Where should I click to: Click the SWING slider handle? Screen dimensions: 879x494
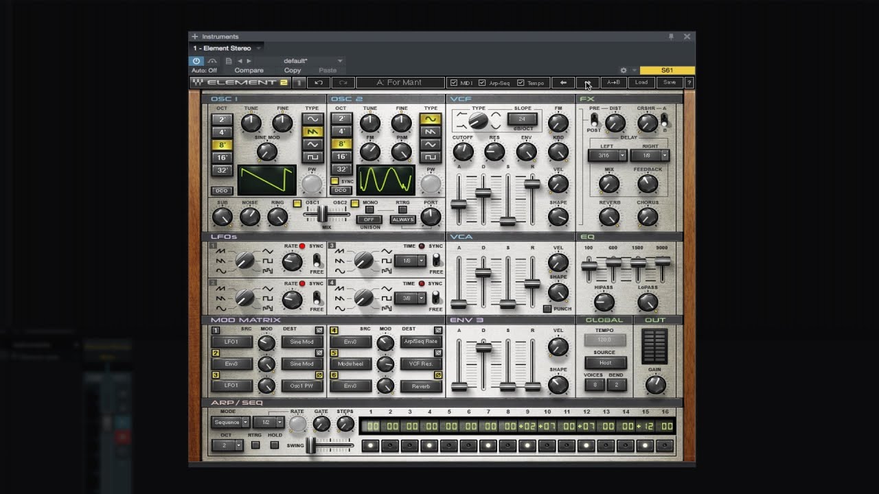click(x=311, y=446)
